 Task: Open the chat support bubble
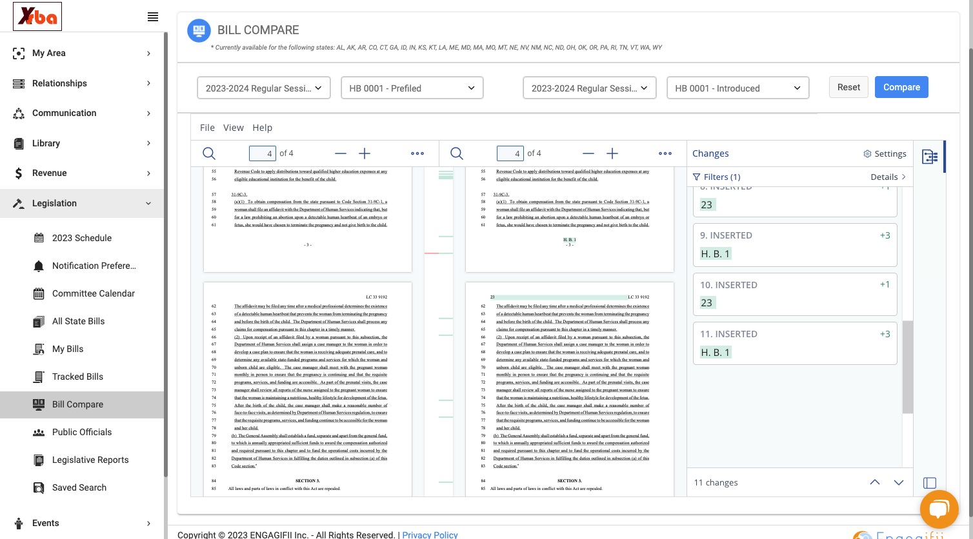point(939,509)
